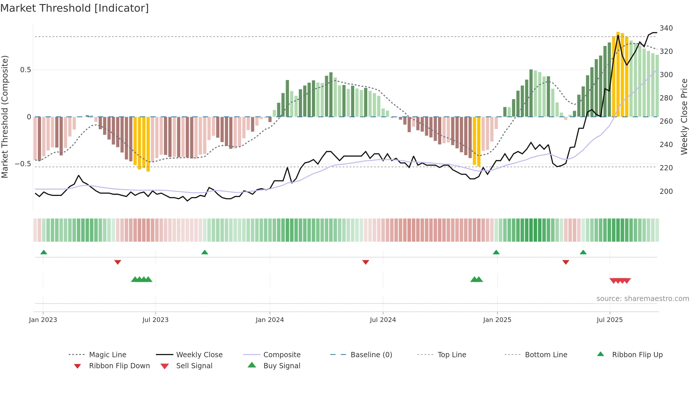Click the −0.5 composite axis label
Image resolution: width=699 pixels, height=393 pixels.
coord(23,164)
